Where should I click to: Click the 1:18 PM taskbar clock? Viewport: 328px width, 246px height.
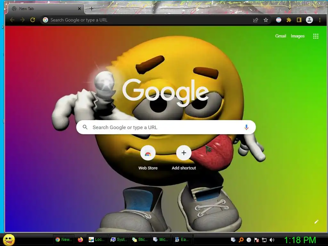[x=300, y=240]
